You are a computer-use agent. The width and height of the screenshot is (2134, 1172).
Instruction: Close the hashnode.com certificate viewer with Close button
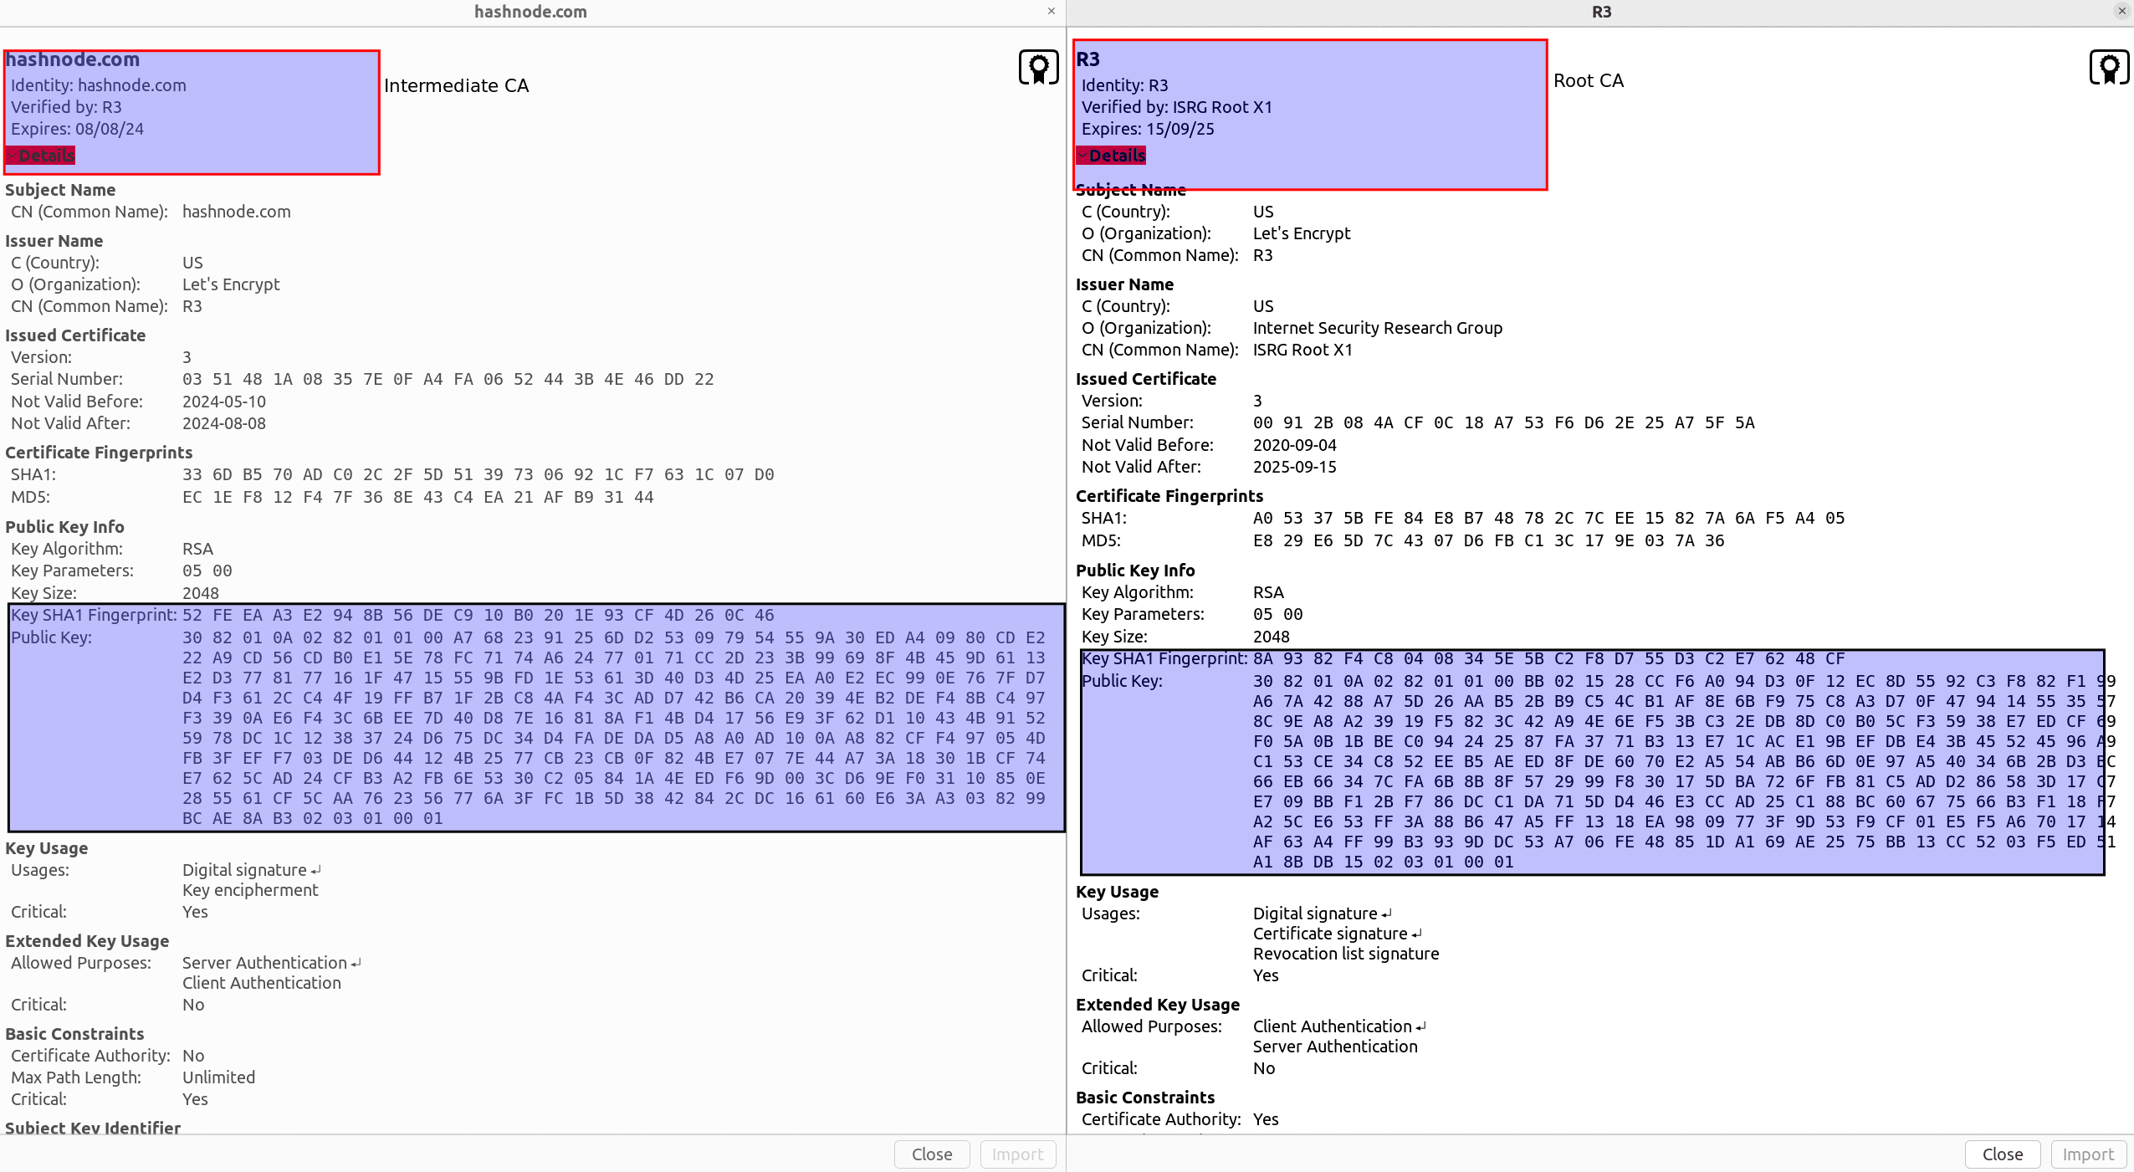coord(930,1154)
